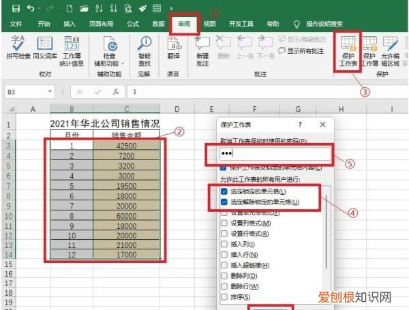Switch to the 帮助 Help tab

(x=273, y=24)
